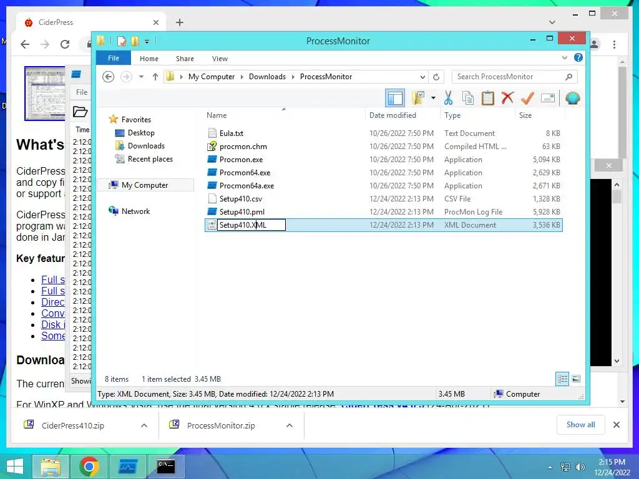Go back in Explorer navigation
The width and height of the screenshot is (639, 479).
click(108, 77)
